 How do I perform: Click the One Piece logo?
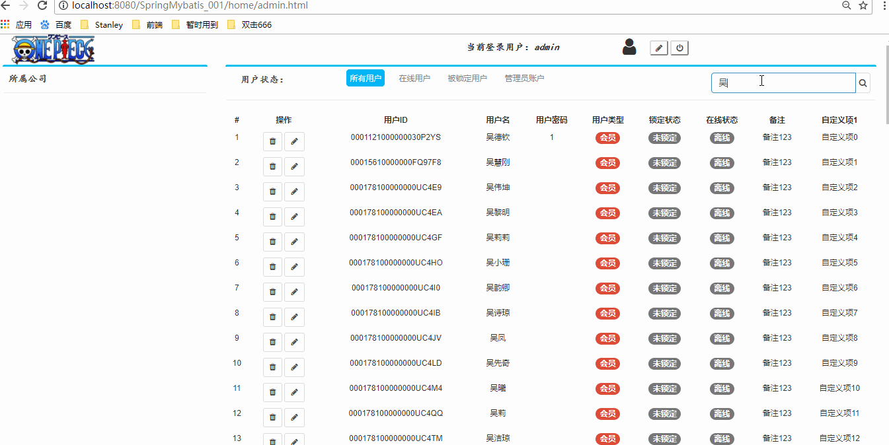[x=54, y=50]
